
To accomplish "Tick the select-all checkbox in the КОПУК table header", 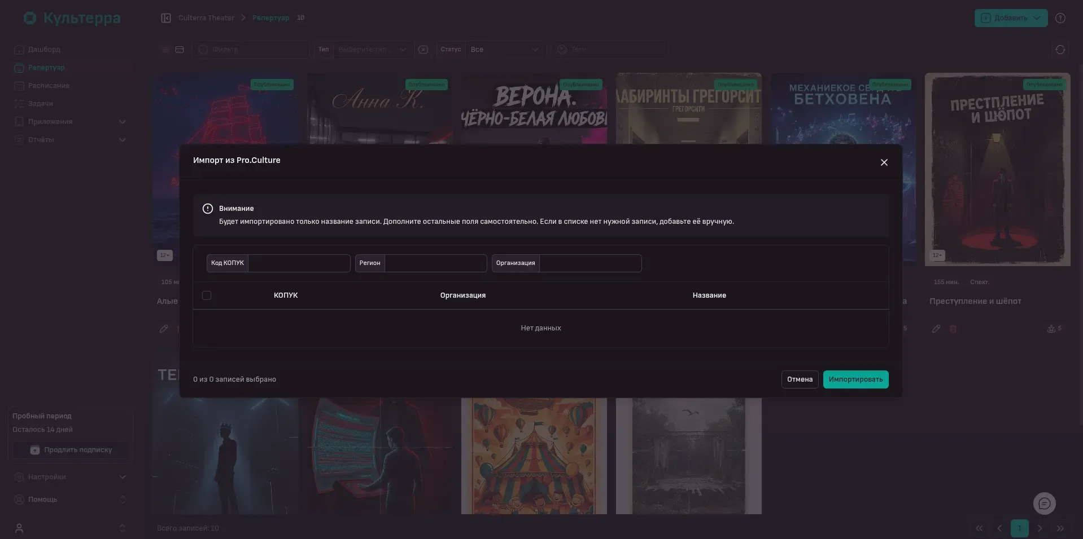I will point(207,295).
